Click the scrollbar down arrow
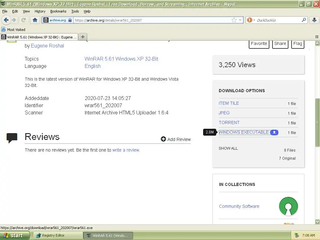 click(x=317, y=222)
